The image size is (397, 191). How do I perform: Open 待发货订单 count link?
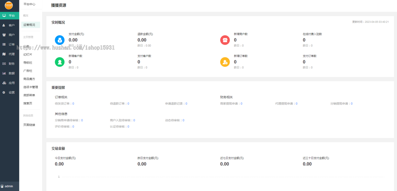[73, 104]
